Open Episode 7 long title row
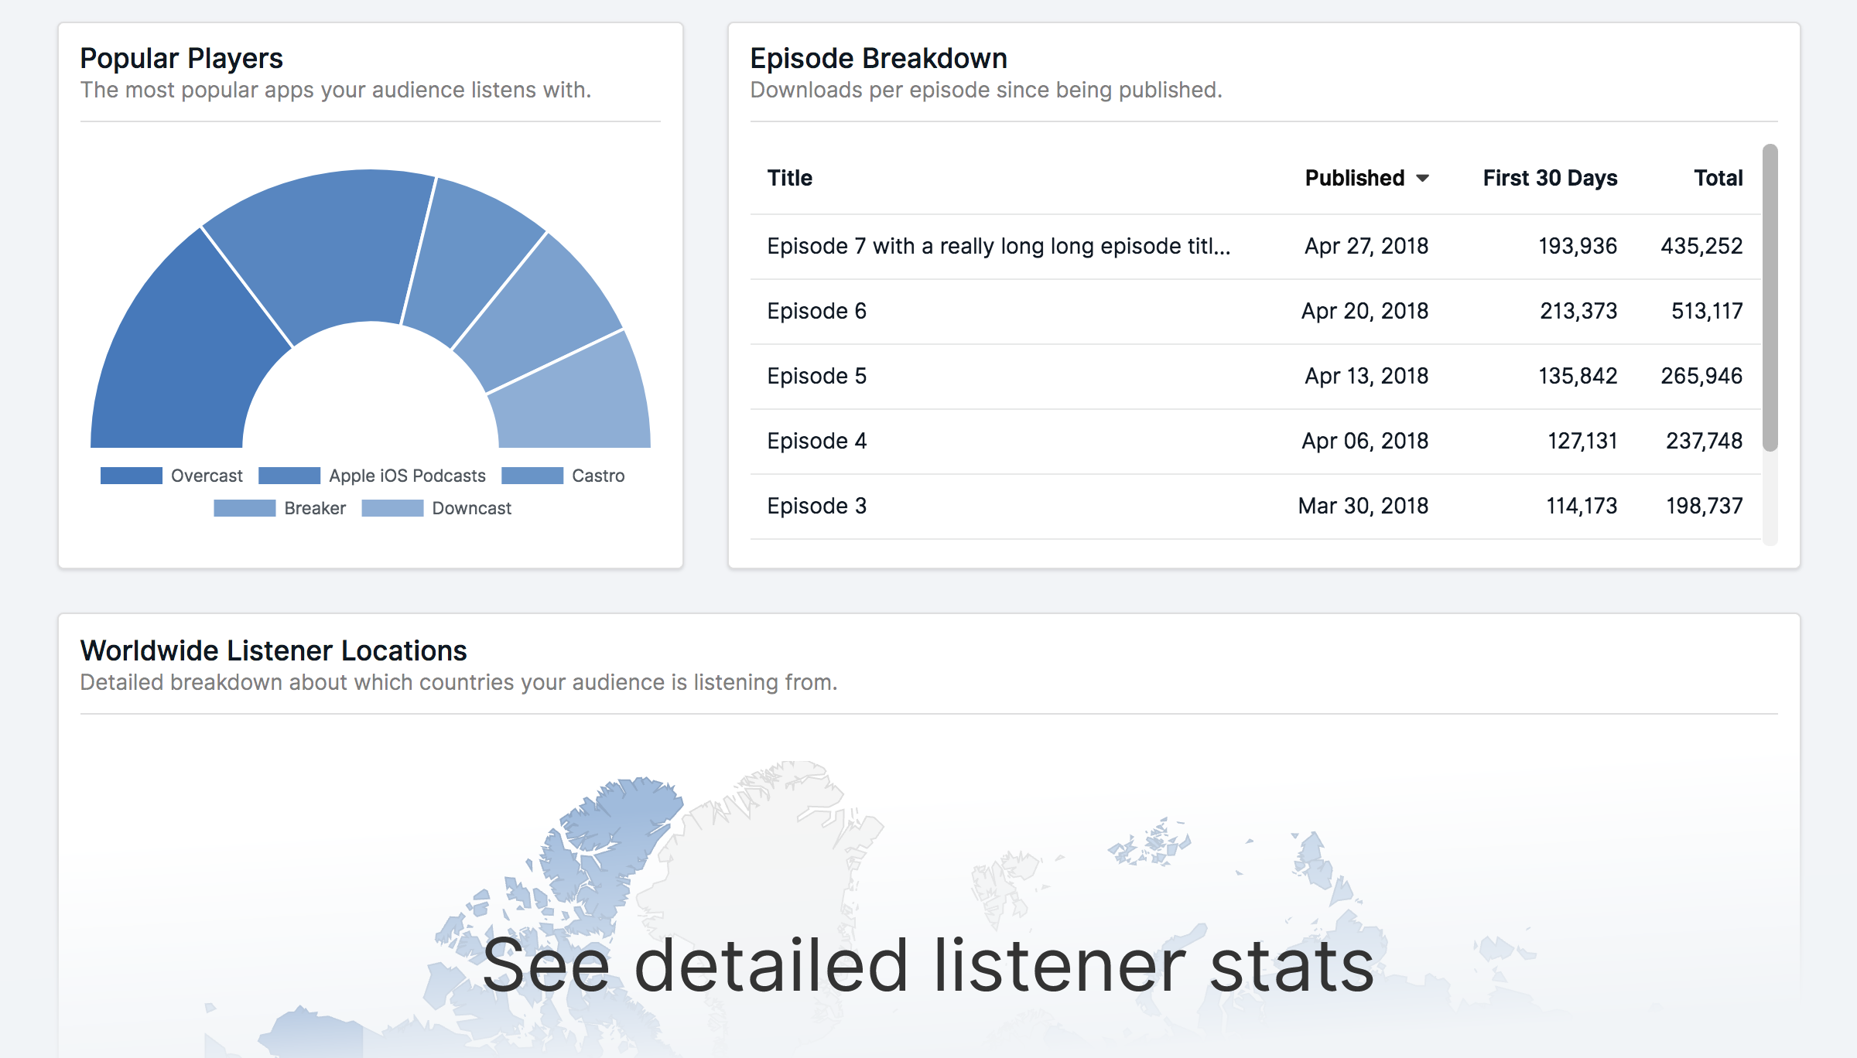 pyautogui.click(x=998, y=247)
